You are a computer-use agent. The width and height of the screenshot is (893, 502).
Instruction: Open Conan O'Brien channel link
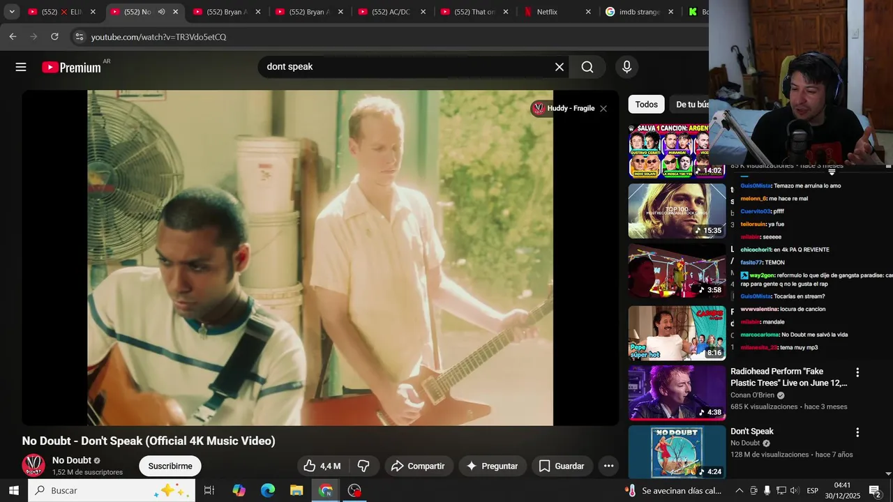pyautogui.click(x=752, y=395)
